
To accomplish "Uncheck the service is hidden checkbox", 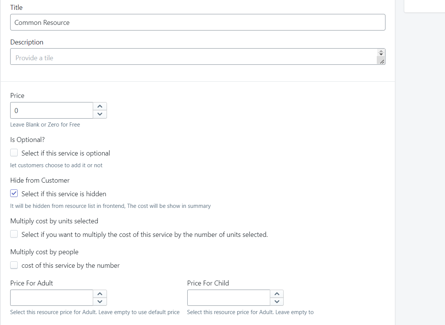I will click(14, 194).
